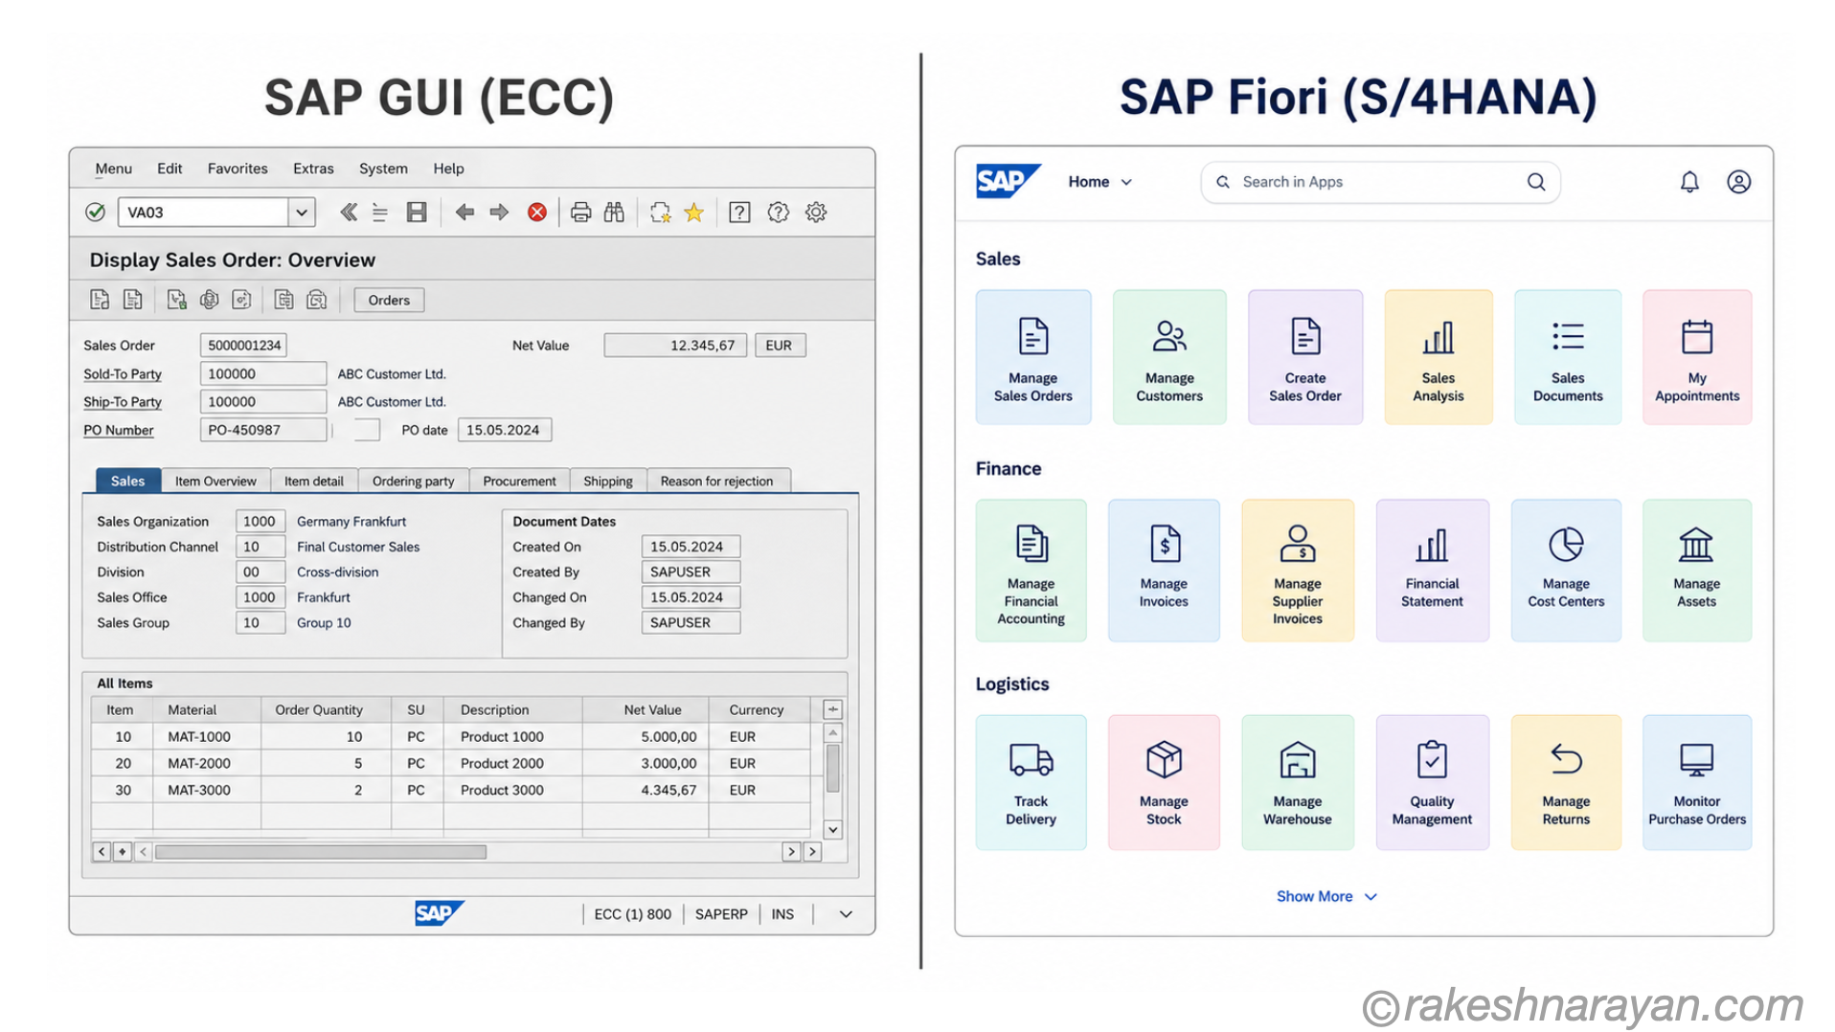Click the Save diskette icon in SAP GUI toolbar
Screen dimensions: 1835x1032
pos(416,212)
